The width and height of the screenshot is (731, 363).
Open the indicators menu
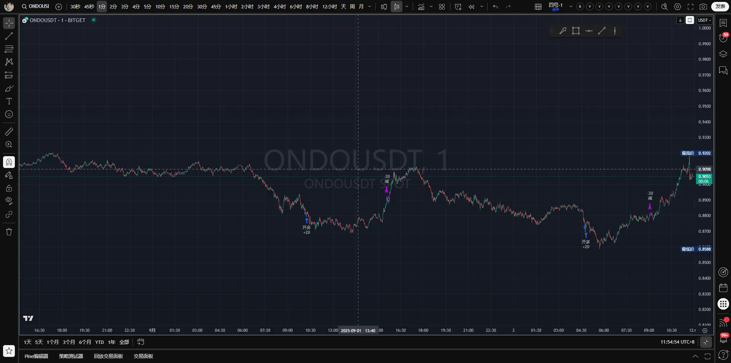421,7
